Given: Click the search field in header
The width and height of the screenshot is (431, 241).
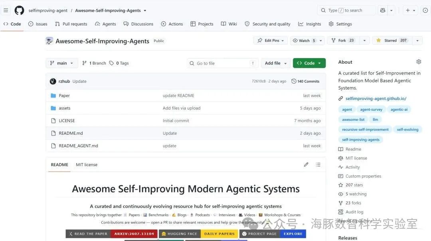Looking at the screenshot, I should [x=346, y=10].
